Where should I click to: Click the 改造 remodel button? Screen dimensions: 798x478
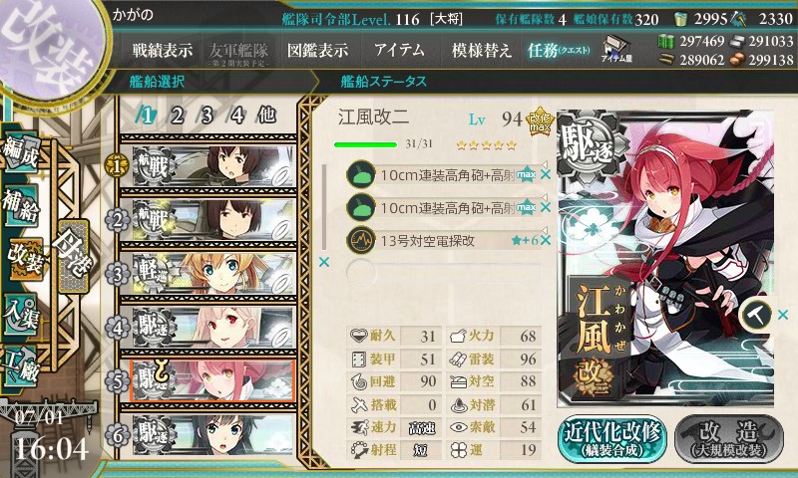(x=729, y=439)
